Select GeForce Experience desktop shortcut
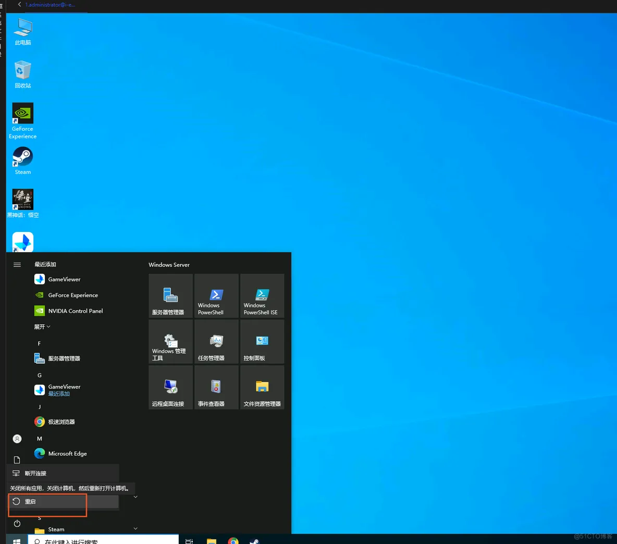 coord(23,121)
